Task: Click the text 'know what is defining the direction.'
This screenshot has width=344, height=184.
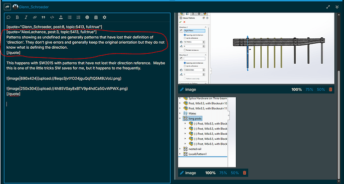Action: click(37, 47)
